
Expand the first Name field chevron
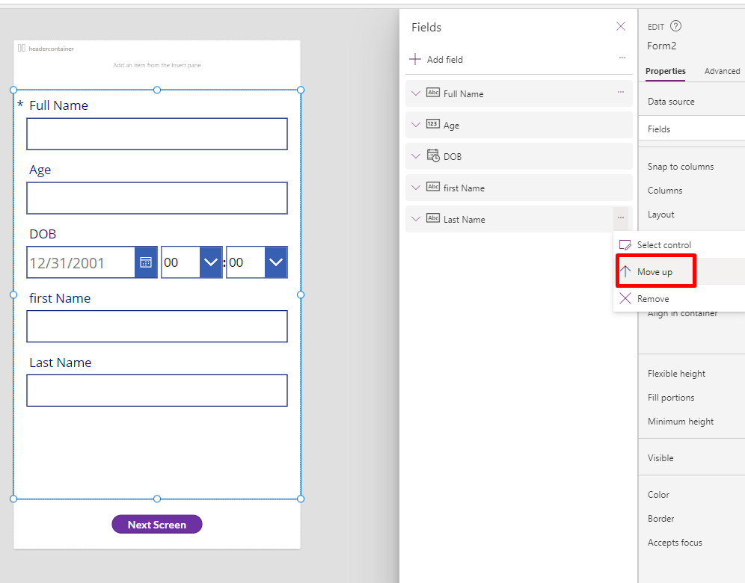[x=416, y=188]
